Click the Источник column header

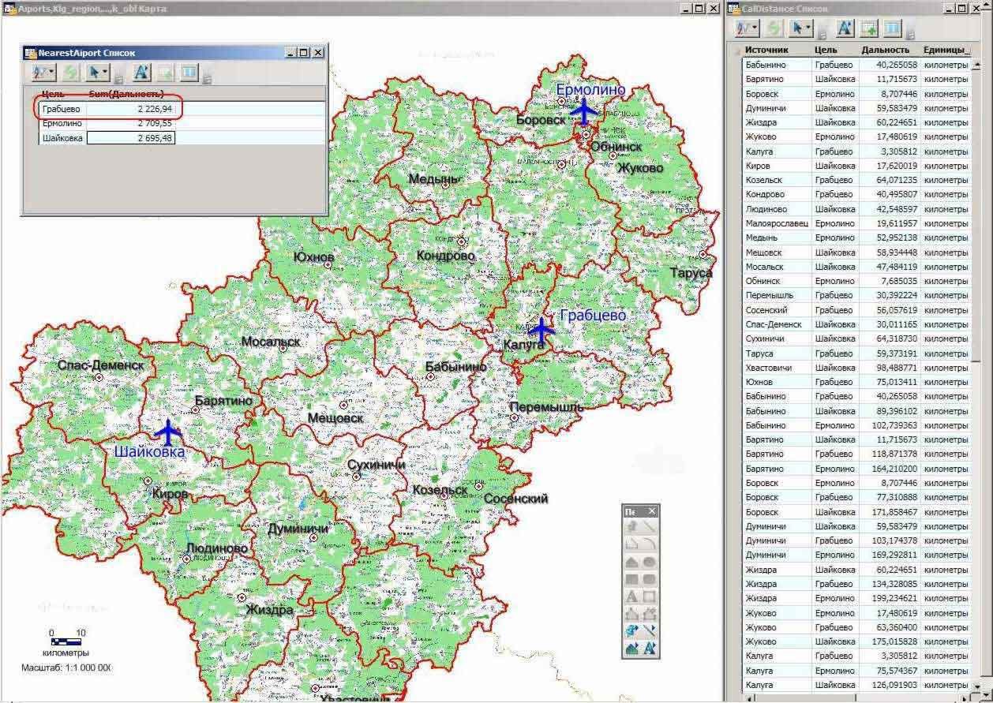click(x=777, y=50)
